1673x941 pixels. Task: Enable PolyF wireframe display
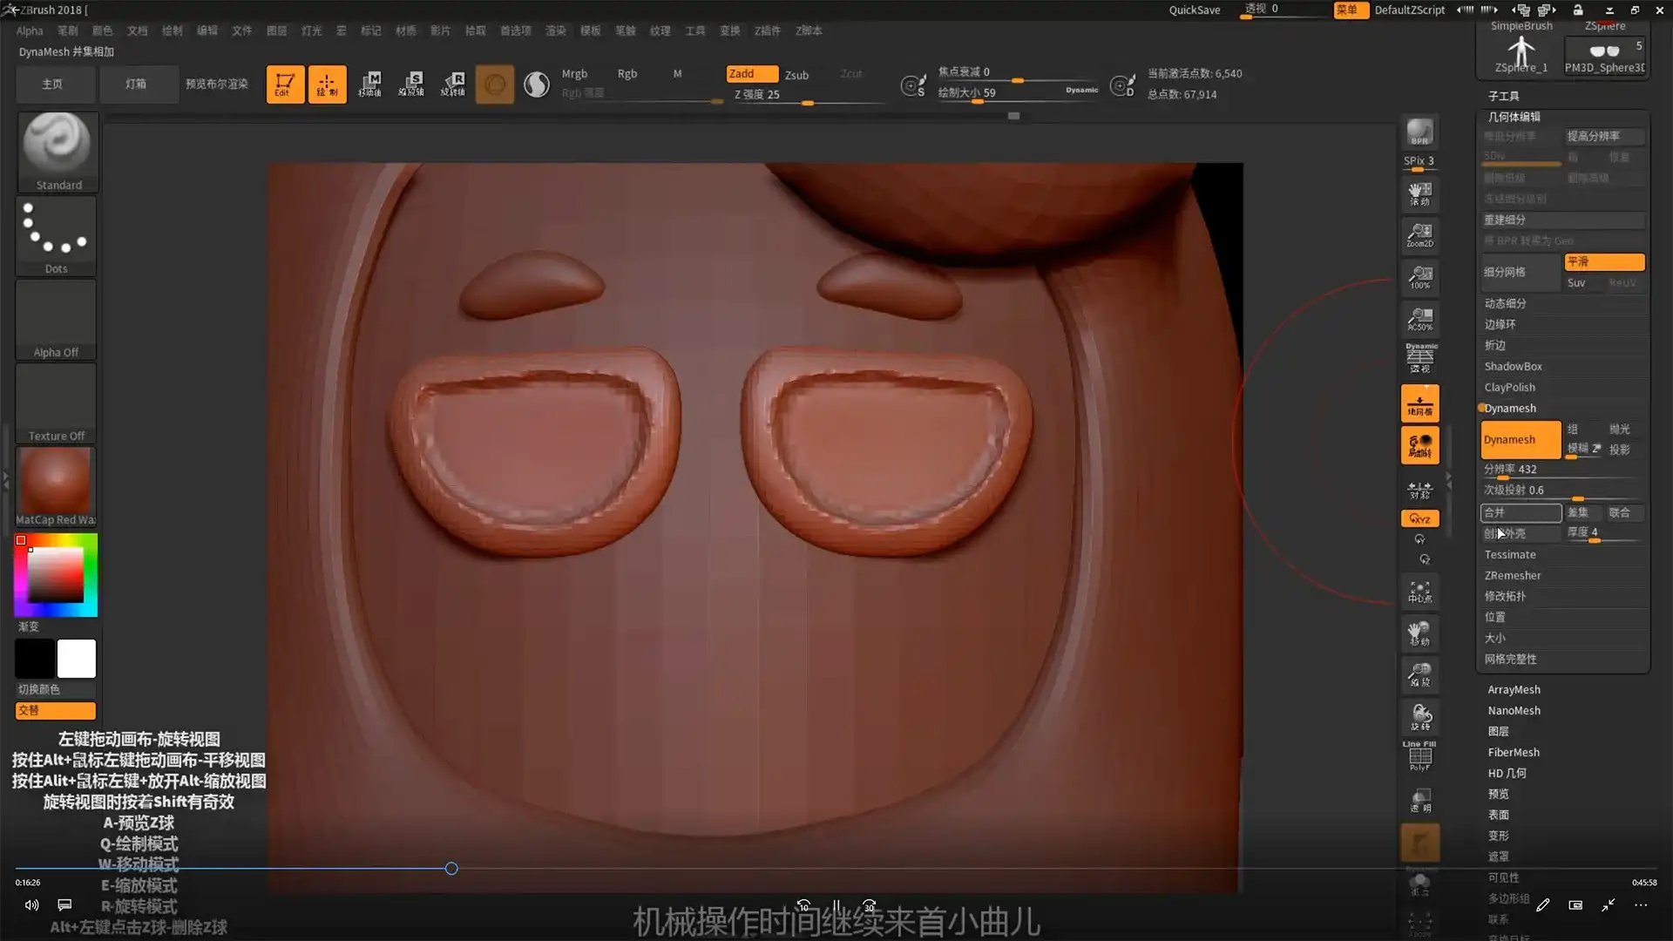[1420, 754]
